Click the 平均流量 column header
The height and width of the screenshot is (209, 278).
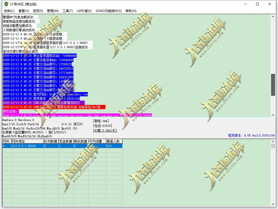97,142
